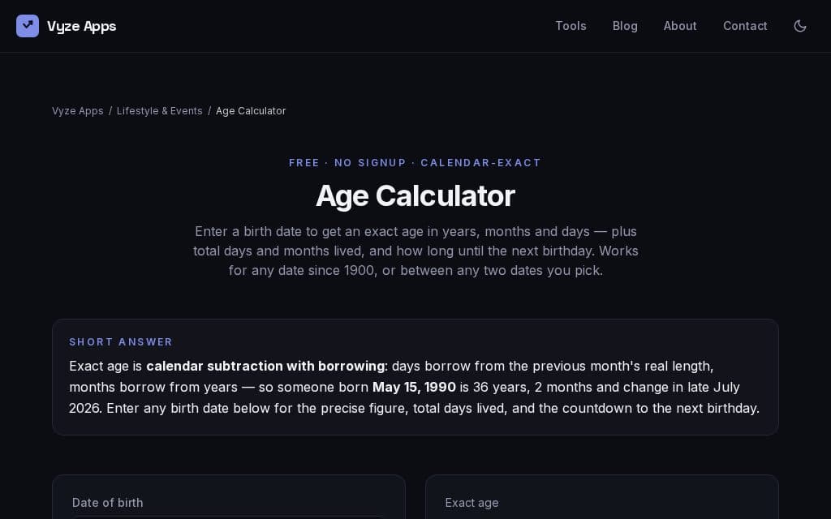Navigate to Vyze Apps breadcrumb link
The width and height of the screenshot is (831, 519).
[77, 110]
